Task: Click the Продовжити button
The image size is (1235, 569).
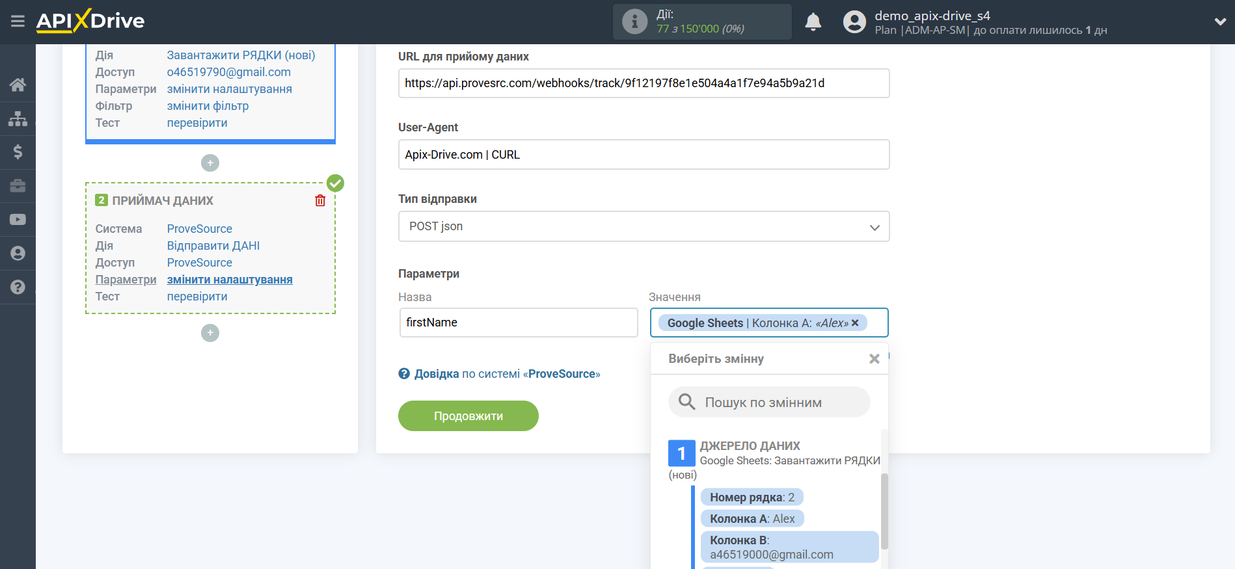Action: tap(468, 416)
